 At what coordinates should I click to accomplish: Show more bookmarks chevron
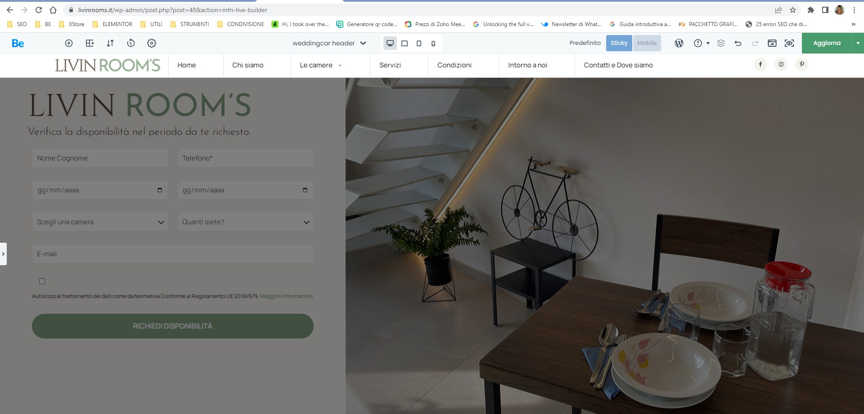pos(854,24)
